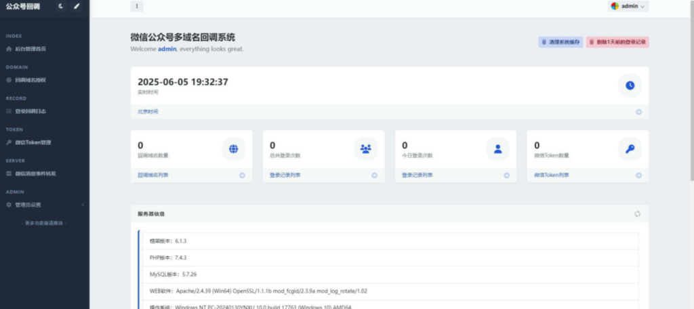Click the arrow icon beside 微信Token列表
Screen dimensions: 694x309
pos(638,176)
